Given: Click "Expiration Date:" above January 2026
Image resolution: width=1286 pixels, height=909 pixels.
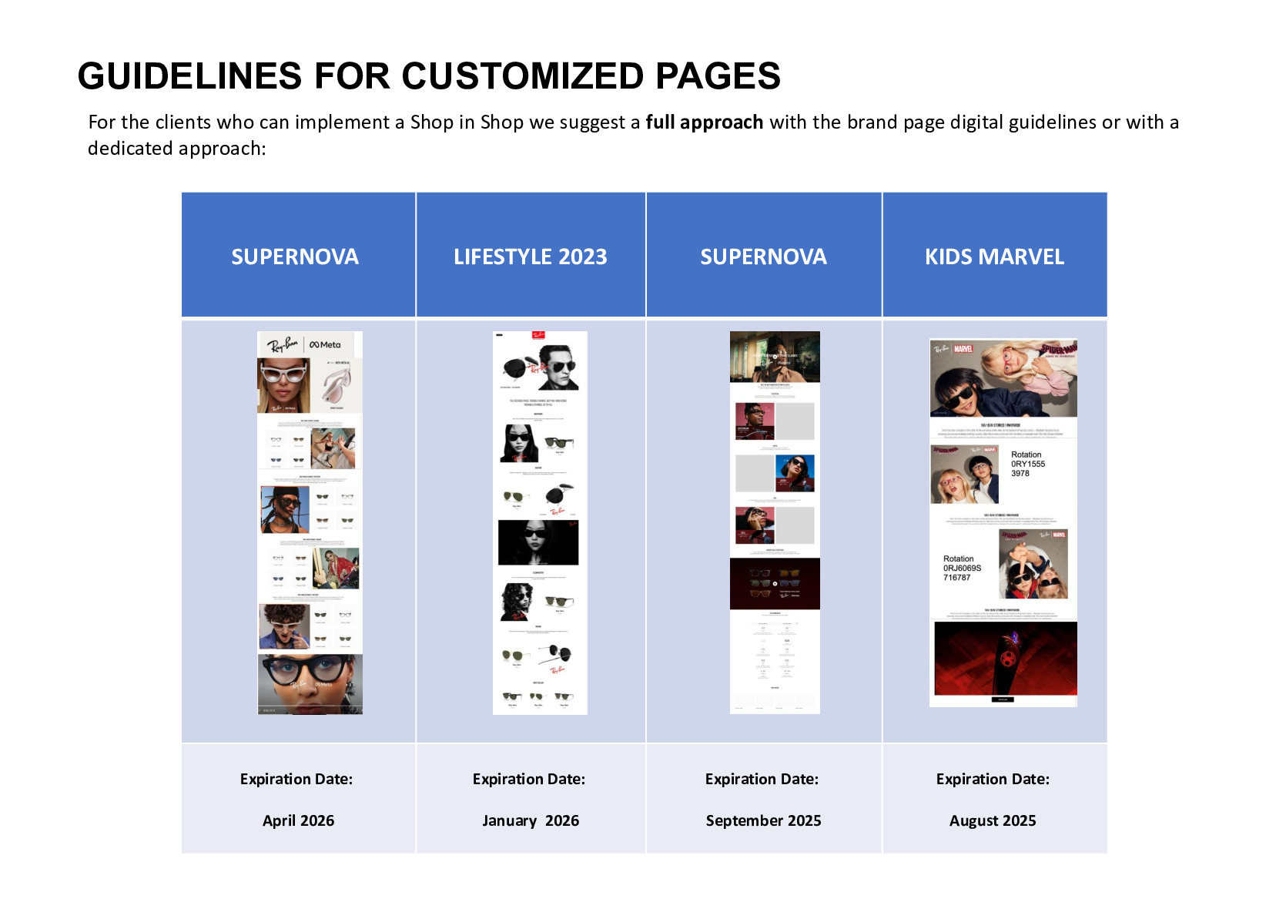Looking at the screenshot, I should 529,779.
